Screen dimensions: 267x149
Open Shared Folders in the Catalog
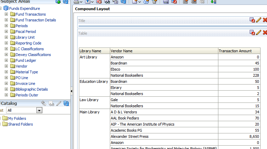click(x=20, y=124)
